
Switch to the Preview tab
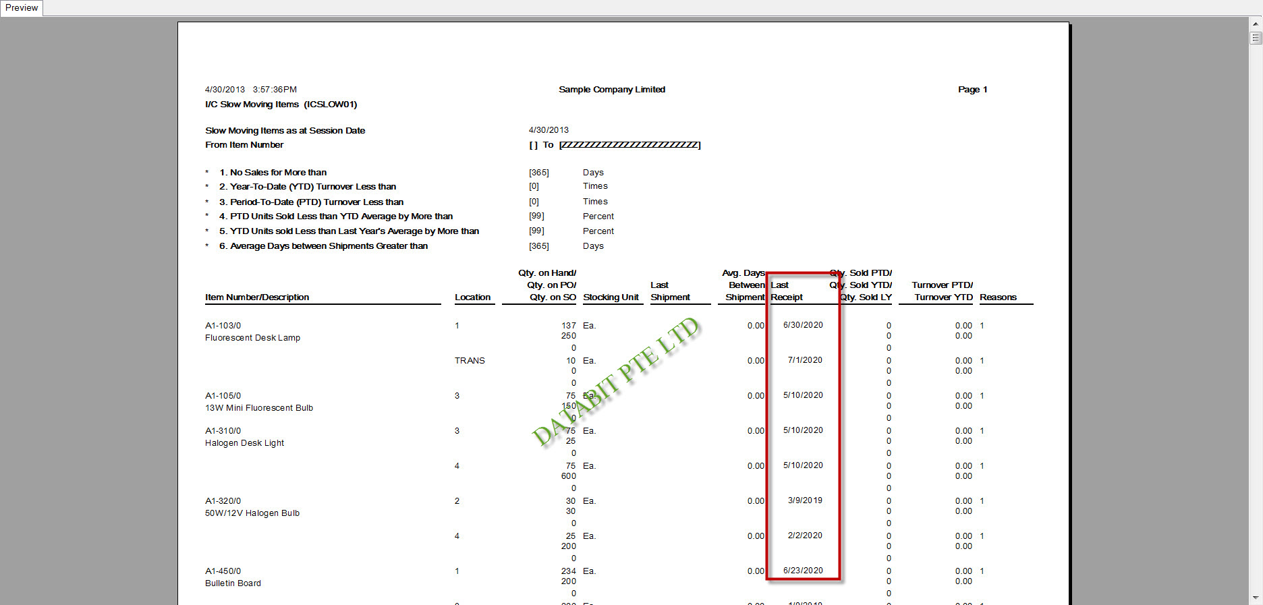22,8
